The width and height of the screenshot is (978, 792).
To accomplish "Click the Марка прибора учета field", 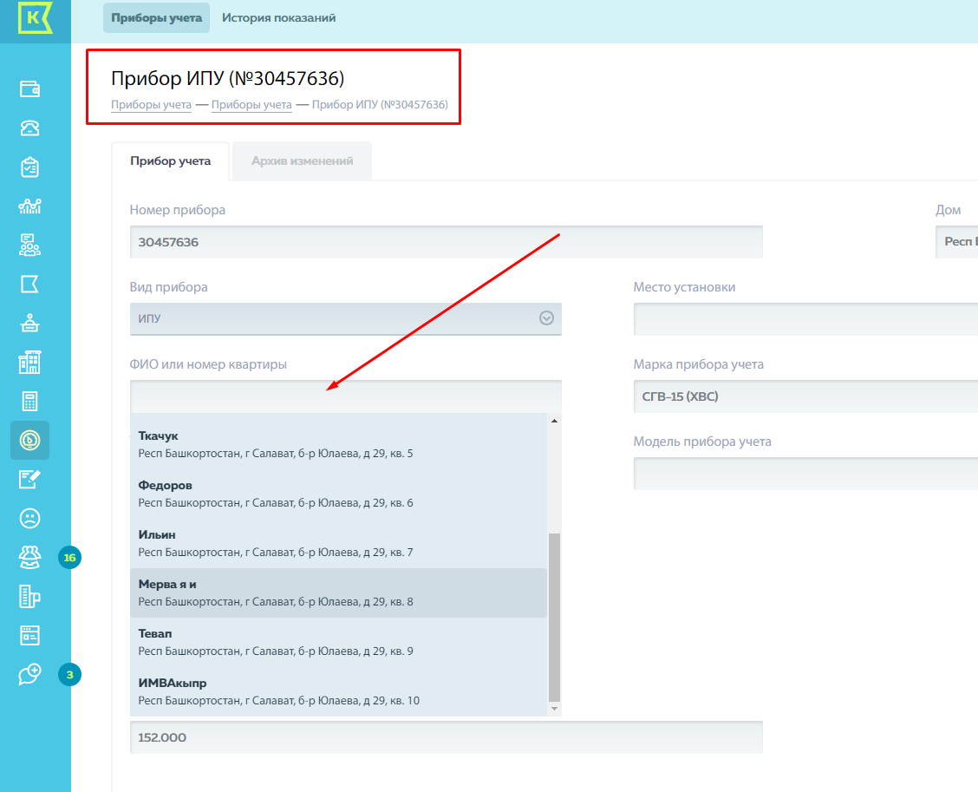I will (x=805, y=396).
